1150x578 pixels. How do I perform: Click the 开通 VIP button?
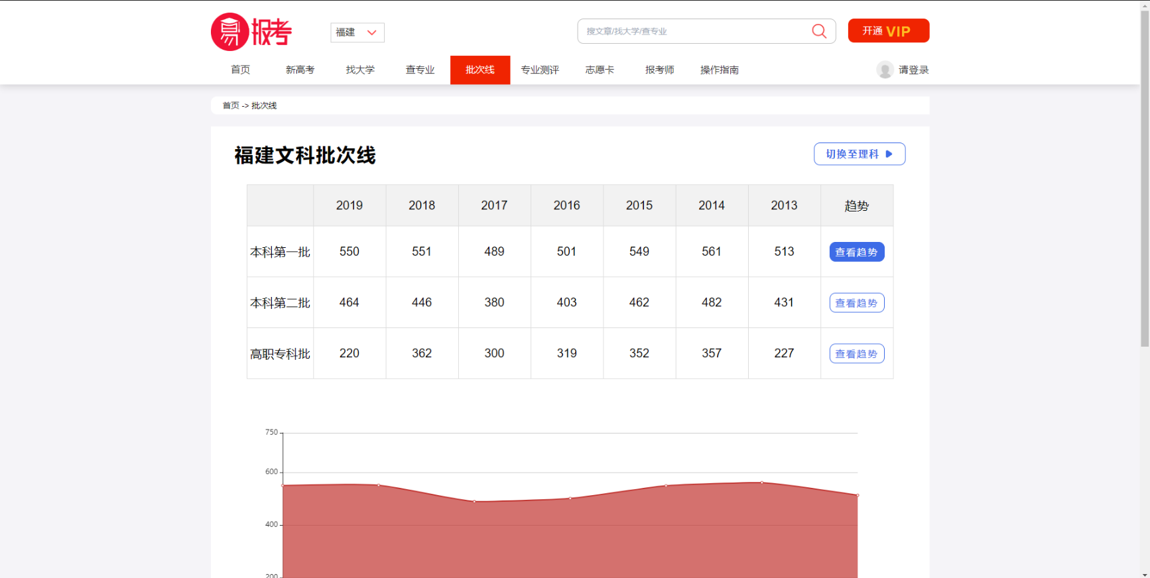[x=888, y=31]
